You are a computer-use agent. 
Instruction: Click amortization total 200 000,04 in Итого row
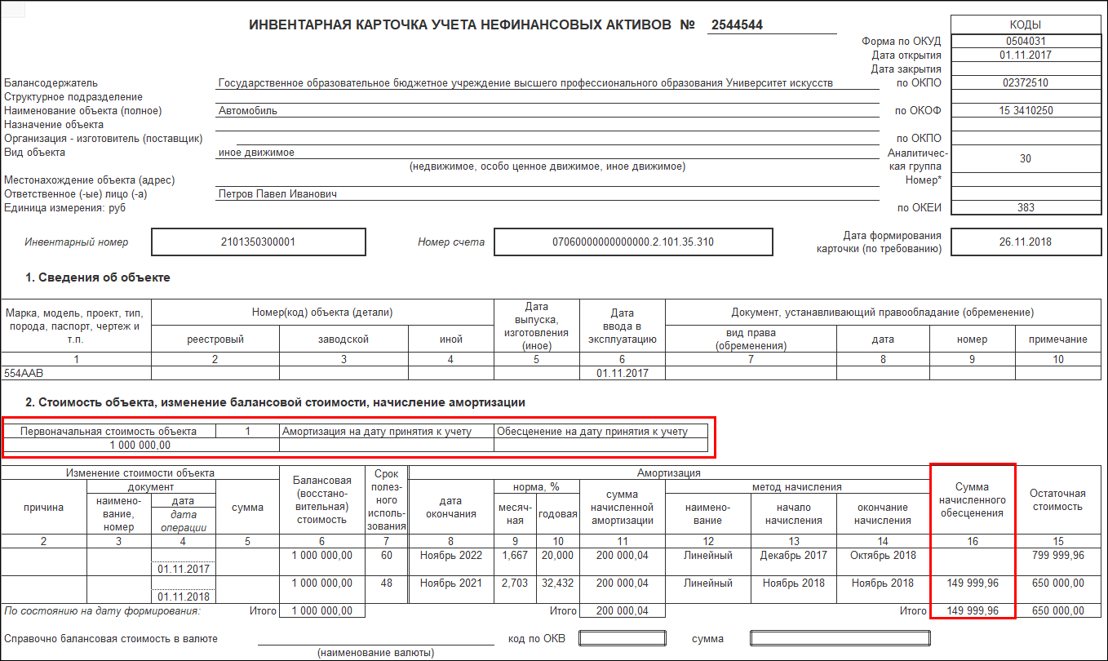click(x=623, y=610)
